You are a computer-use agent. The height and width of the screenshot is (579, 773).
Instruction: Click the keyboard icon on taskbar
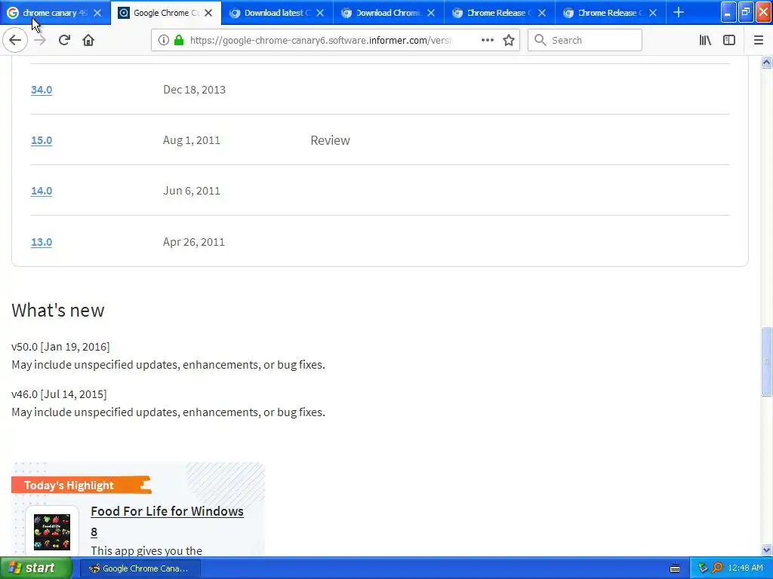[x=675, y=568]
